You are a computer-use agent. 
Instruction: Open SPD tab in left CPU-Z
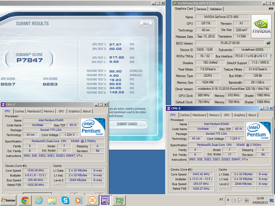point(61,111)
